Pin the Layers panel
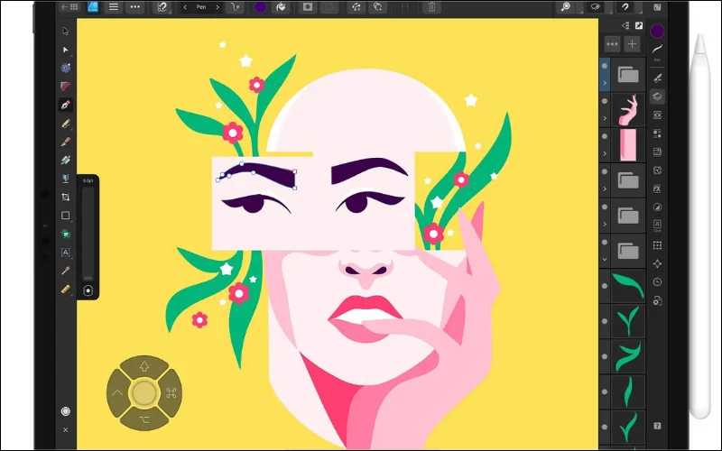This screenshot has height=451, width=722. (x=639, y=26)
